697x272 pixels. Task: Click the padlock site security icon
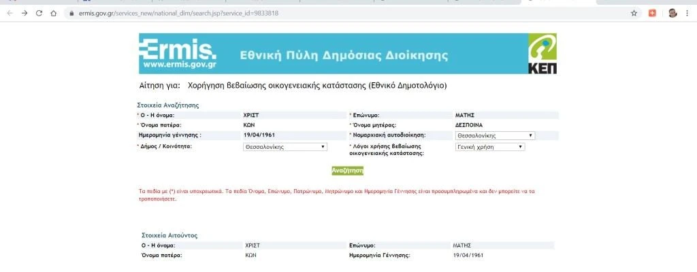tap(71, 13)
